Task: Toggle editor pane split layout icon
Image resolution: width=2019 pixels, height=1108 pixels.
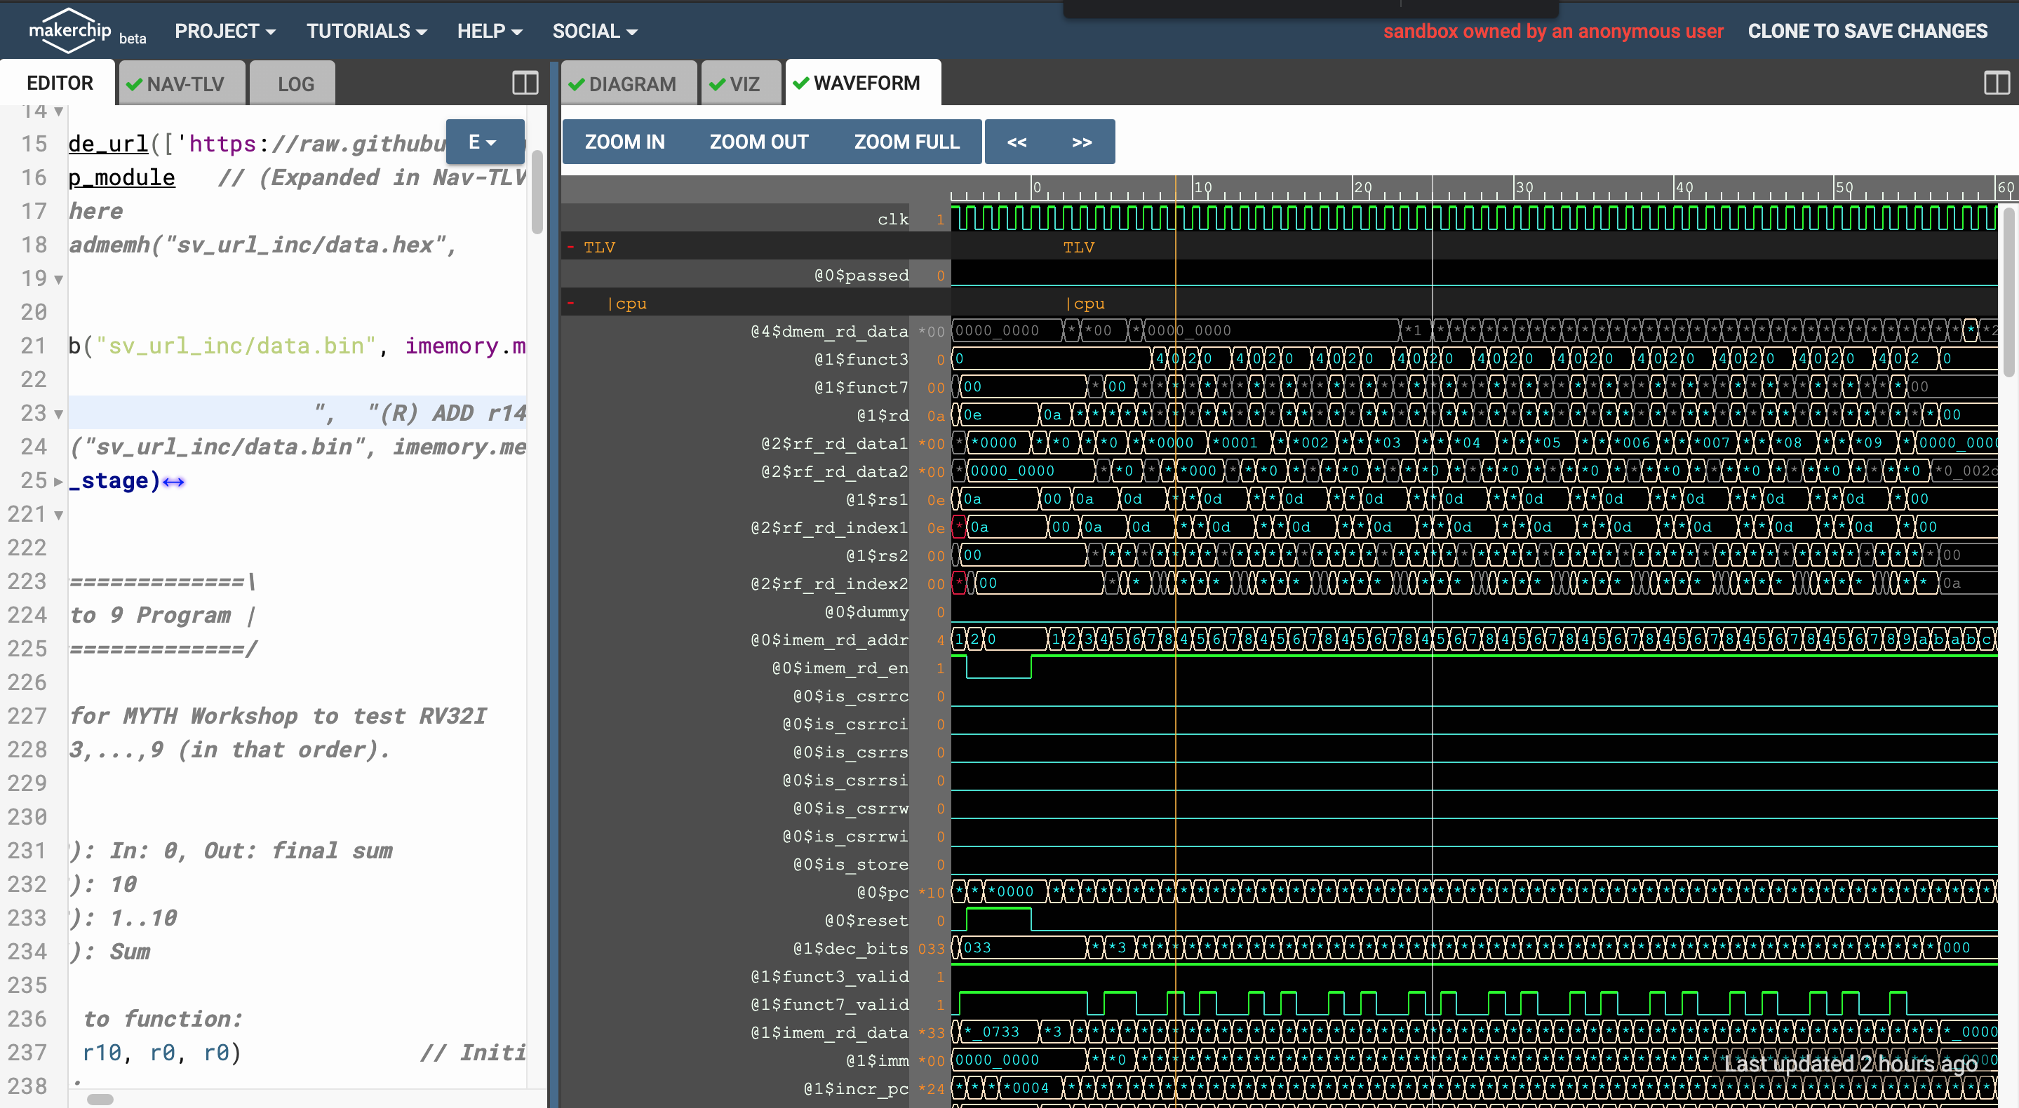Action: point(525,83)
